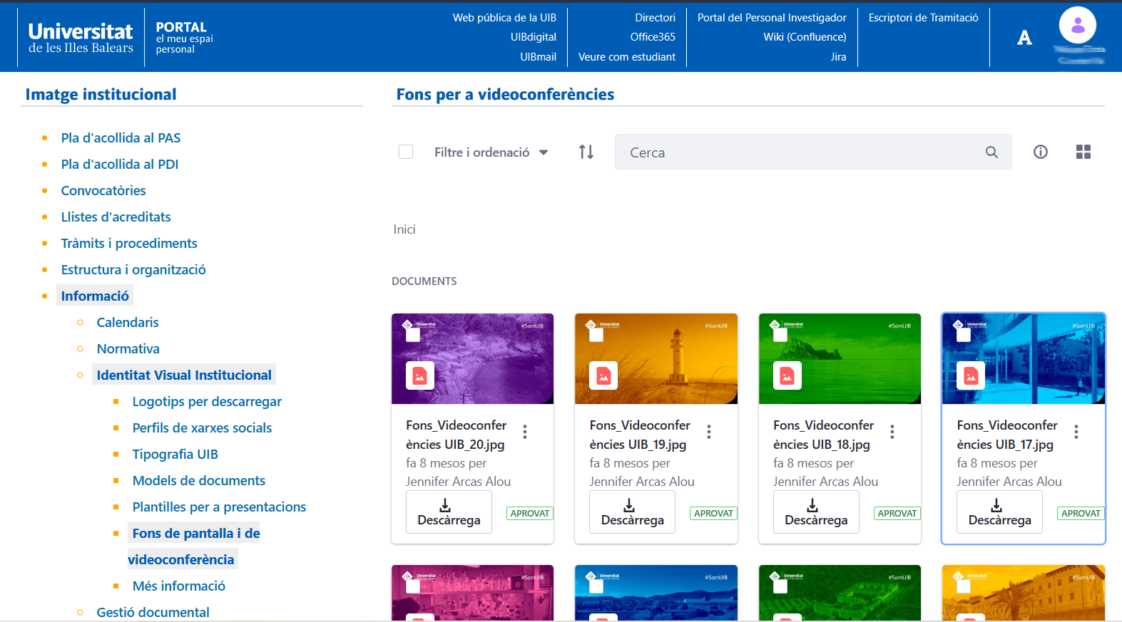Select checkbox on purple UIB_20 thumbnail
This screenshot has width=1122, height=622.
[413, 336]
